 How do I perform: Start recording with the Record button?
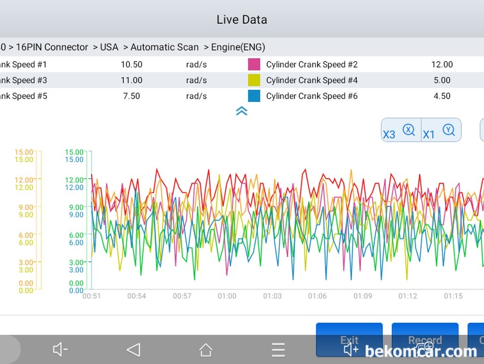(x=425, y=339)
